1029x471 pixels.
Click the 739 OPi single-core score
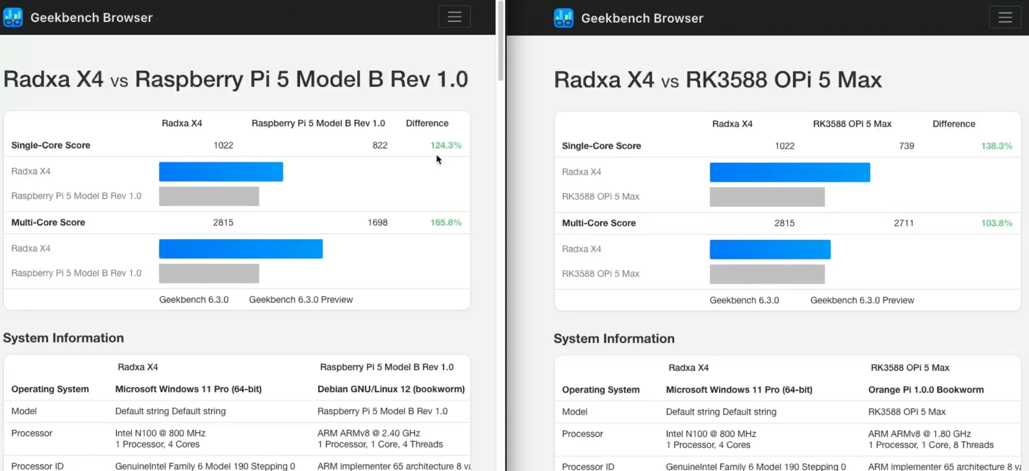(x=906, y=146)
